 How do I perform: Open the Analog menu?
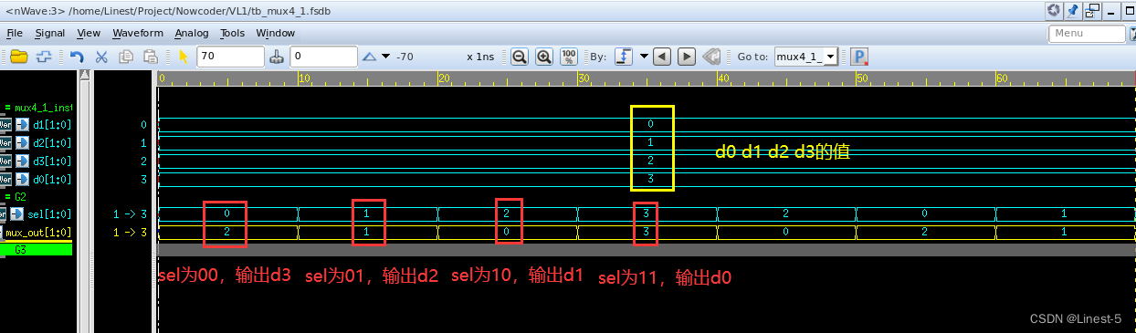192,33
